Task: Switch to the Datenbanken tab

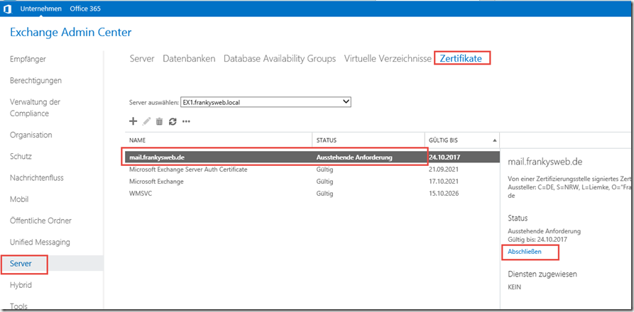Action: coord(189,58)
